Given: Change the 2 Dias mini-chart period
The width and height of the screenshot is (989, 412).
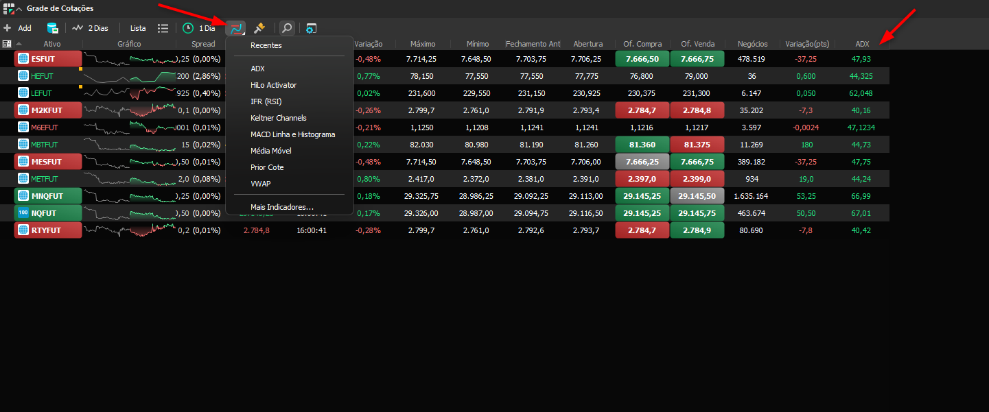Looking at the screenshot, I should click(91, 28).
